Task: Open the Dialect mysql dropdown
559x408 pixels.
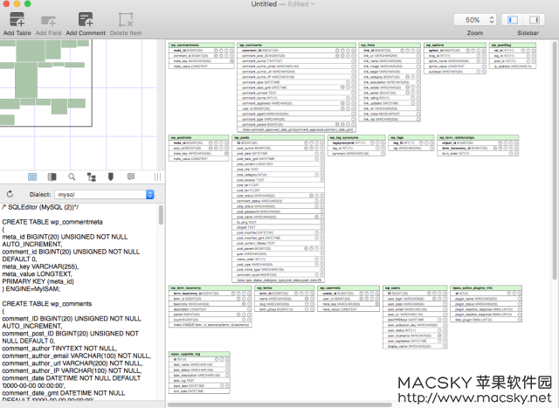Action: tap(104, 194)
